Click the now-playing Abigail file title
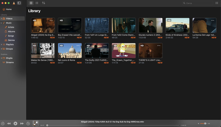The width and height of the screenshot is (221, 127). 112,122
